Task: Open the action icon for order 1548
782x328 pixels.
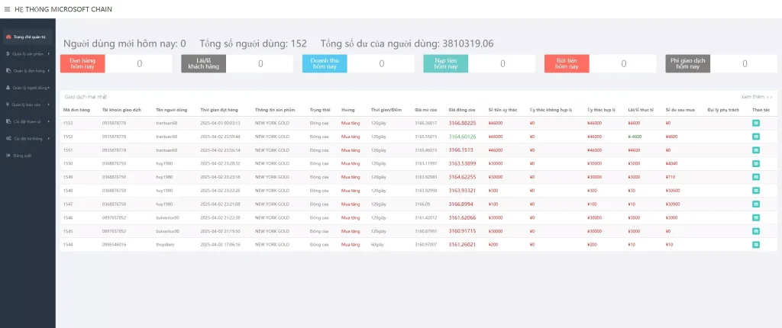Action: pyautogui.click(x=756, y=191)
